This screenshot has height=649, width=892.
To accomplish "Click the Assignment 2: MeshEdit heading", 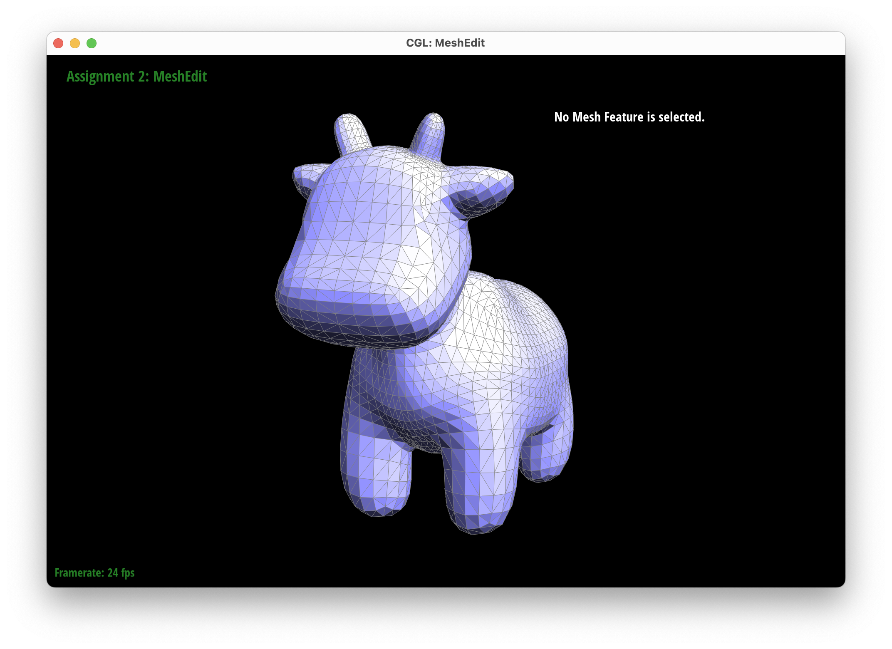I will coord(136,77).
